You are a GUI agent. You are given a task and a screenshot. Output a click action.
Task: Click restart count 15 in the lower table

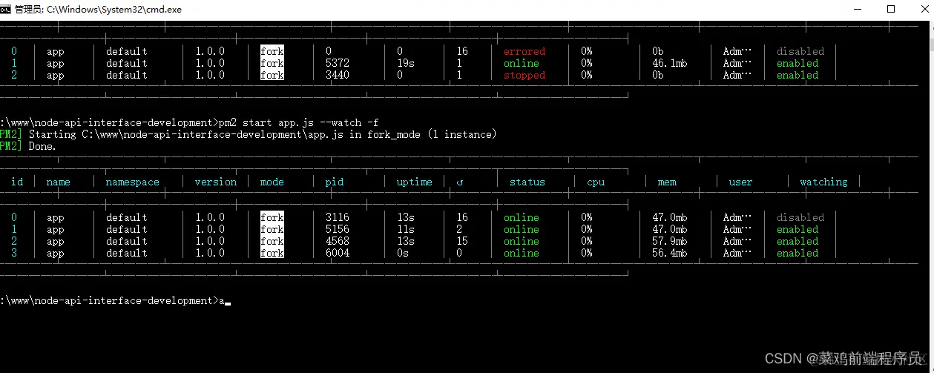462,241
